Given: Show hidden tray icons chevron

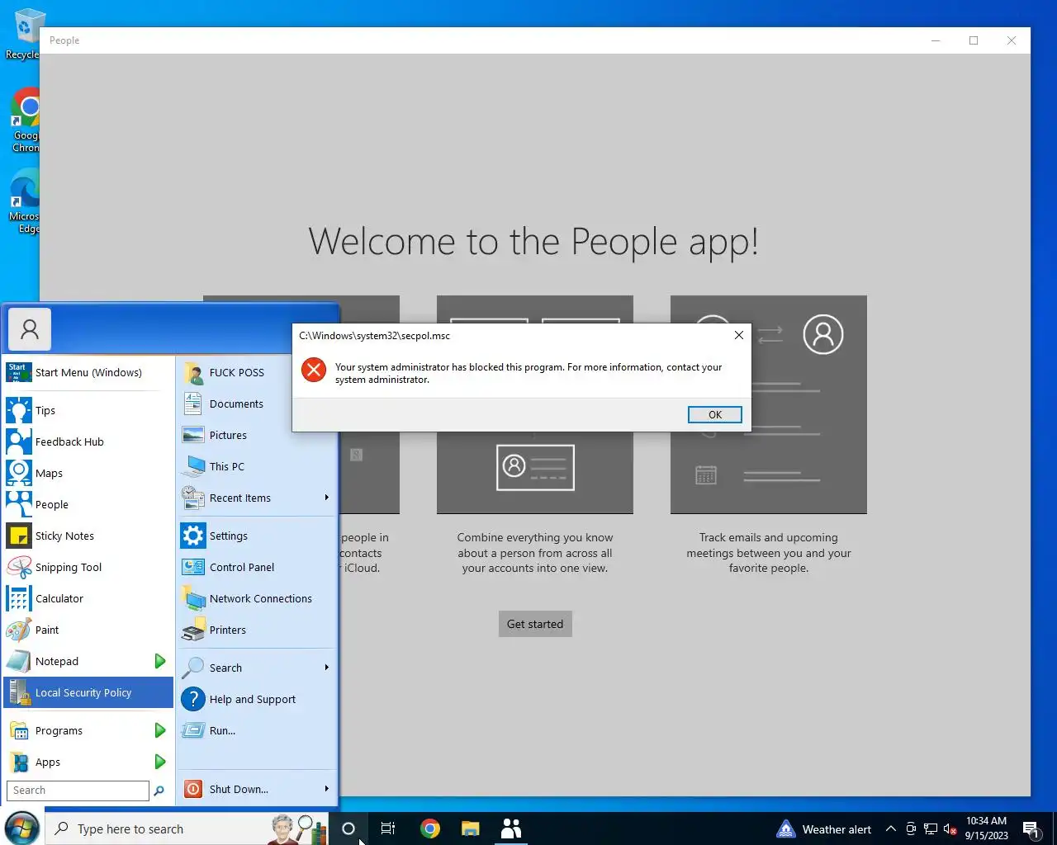Looking at the screenshot, I should coord(890,829).
